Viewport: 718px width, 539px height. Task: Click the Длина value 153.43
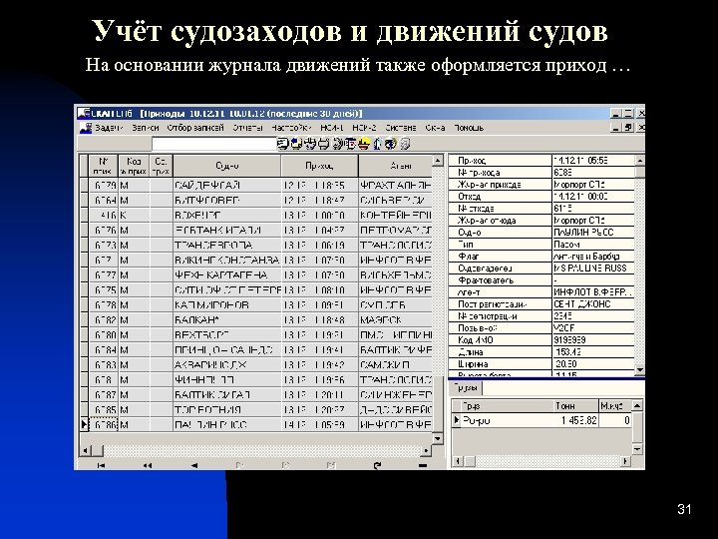593,352
